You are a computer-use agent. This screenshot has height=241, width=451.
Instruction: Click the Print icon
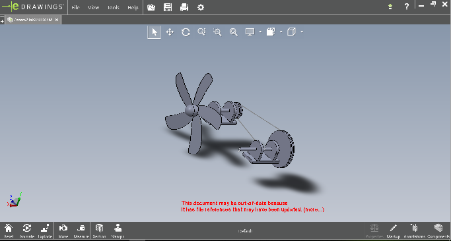pos(184,7)
